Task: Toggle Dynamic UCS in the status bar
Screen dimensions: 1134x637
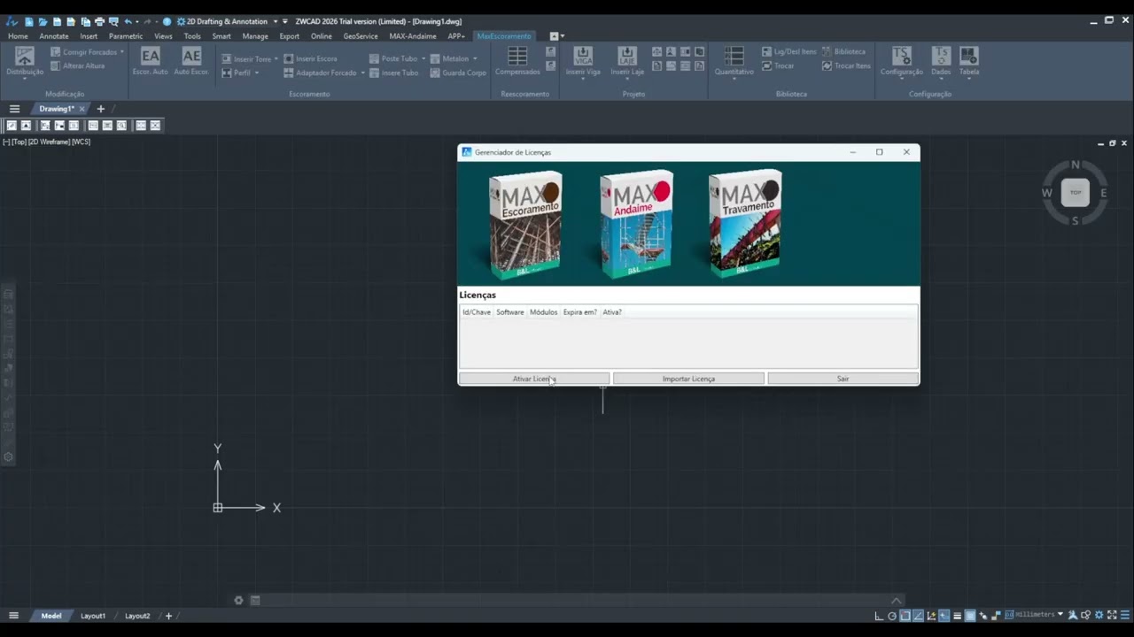Action: coord(931,616)
